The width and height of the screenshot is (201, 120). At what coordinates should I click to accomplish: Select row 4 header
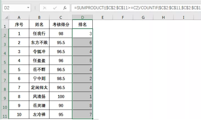(x=5, y=51)
